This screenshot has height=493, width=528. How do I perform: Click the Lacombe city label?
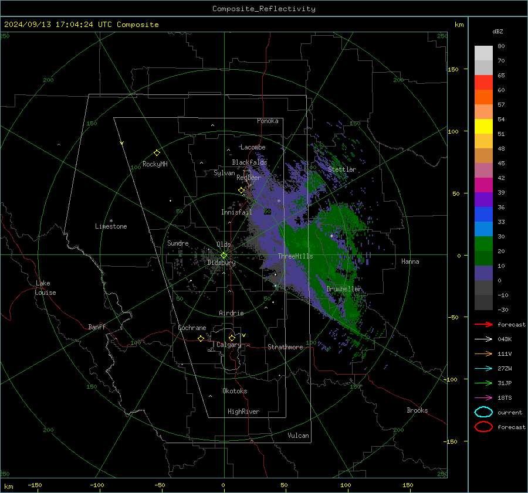coord(253,147)
